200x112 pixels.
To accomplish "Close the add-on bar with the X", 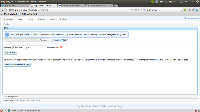I will [5, 111].
